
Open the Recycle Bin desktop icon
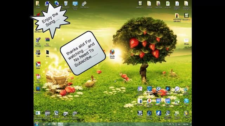click(x=66, y=3)
